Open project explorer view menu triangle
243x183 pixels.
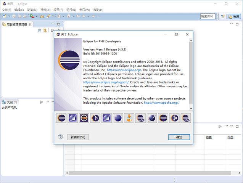coord(59,30)
